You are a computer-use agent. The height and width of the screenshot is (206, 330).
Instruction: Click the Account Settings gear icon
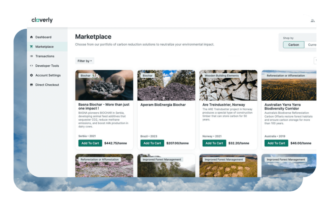pos(31,75)
